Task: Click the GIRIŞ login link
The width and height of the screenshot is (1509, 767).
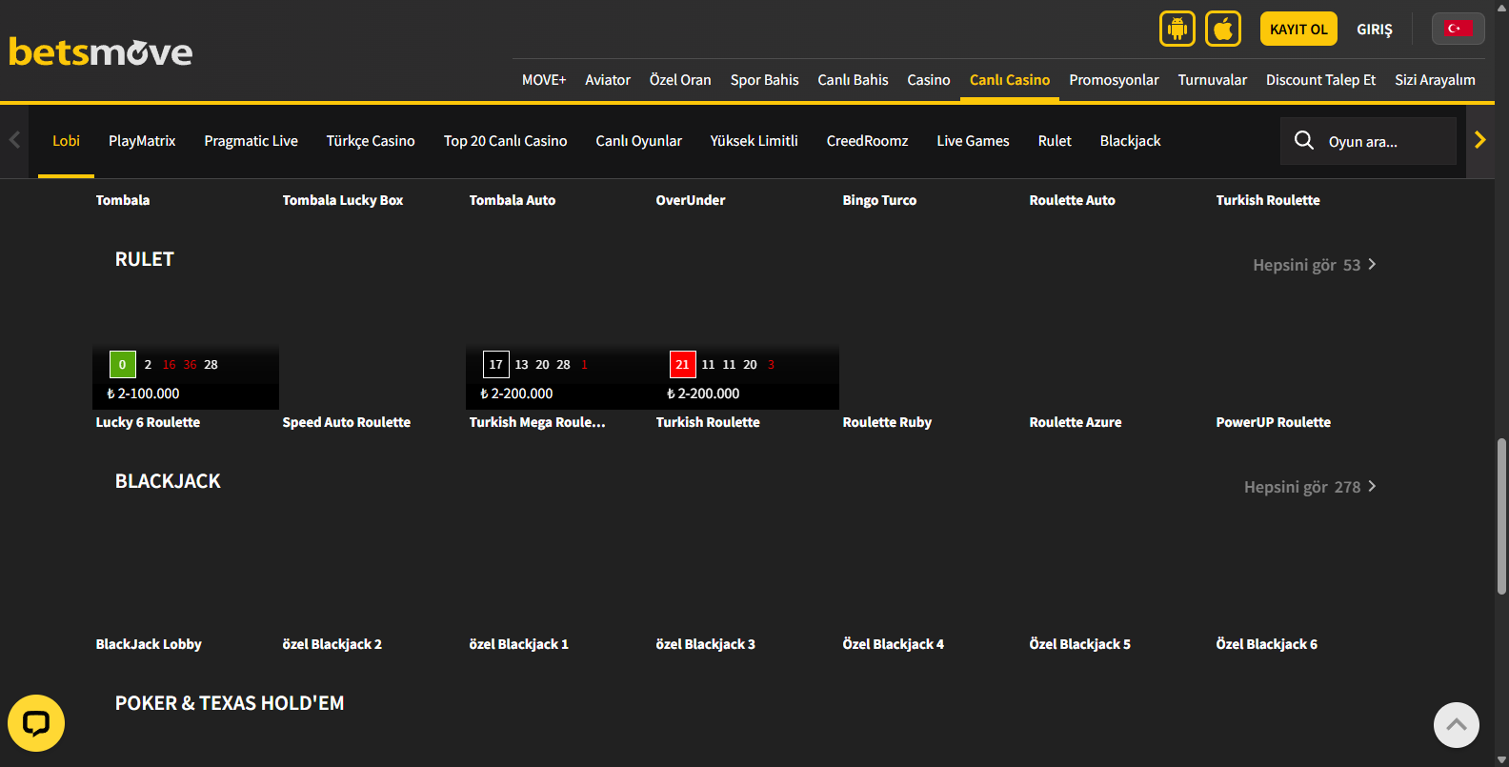Action: [x=1374, y=30]
